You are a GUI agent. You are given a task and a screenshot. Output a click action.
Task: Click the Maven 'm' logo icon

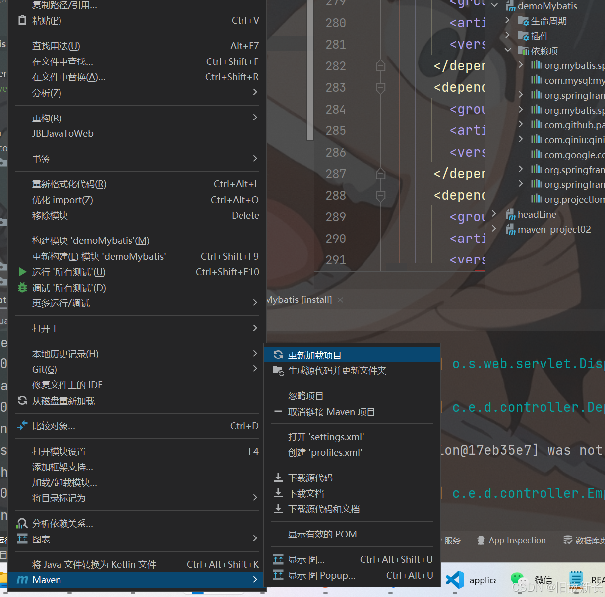(22, 579)
